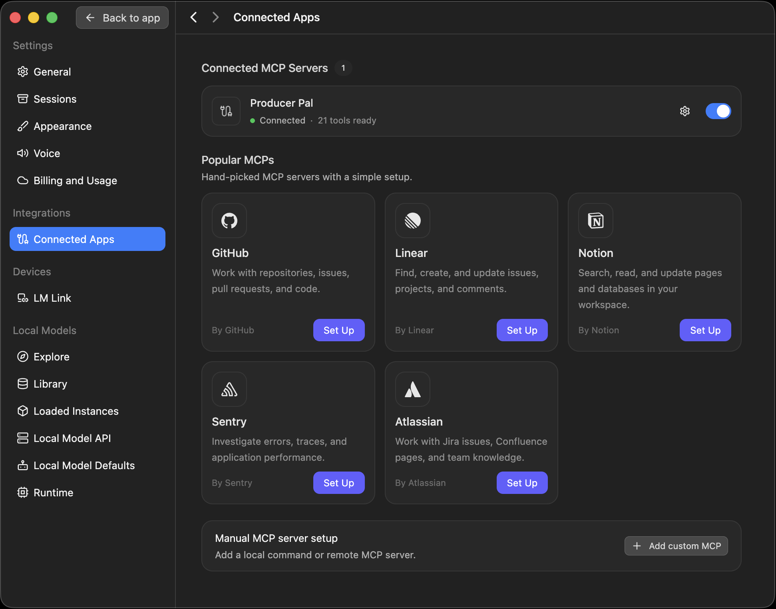Click the 'By Atlassian' author text
776x609 pixels.
[x=420, y=483]
